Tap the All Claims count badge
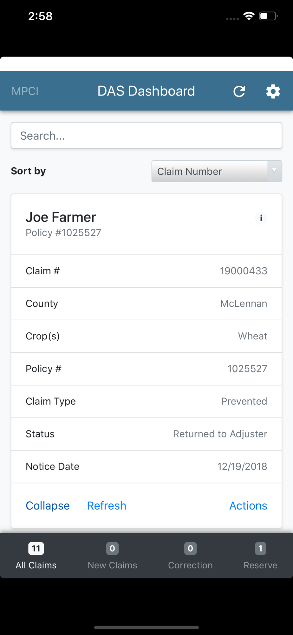Viewport: 293px width, 635px height. (x=36, y=548)
